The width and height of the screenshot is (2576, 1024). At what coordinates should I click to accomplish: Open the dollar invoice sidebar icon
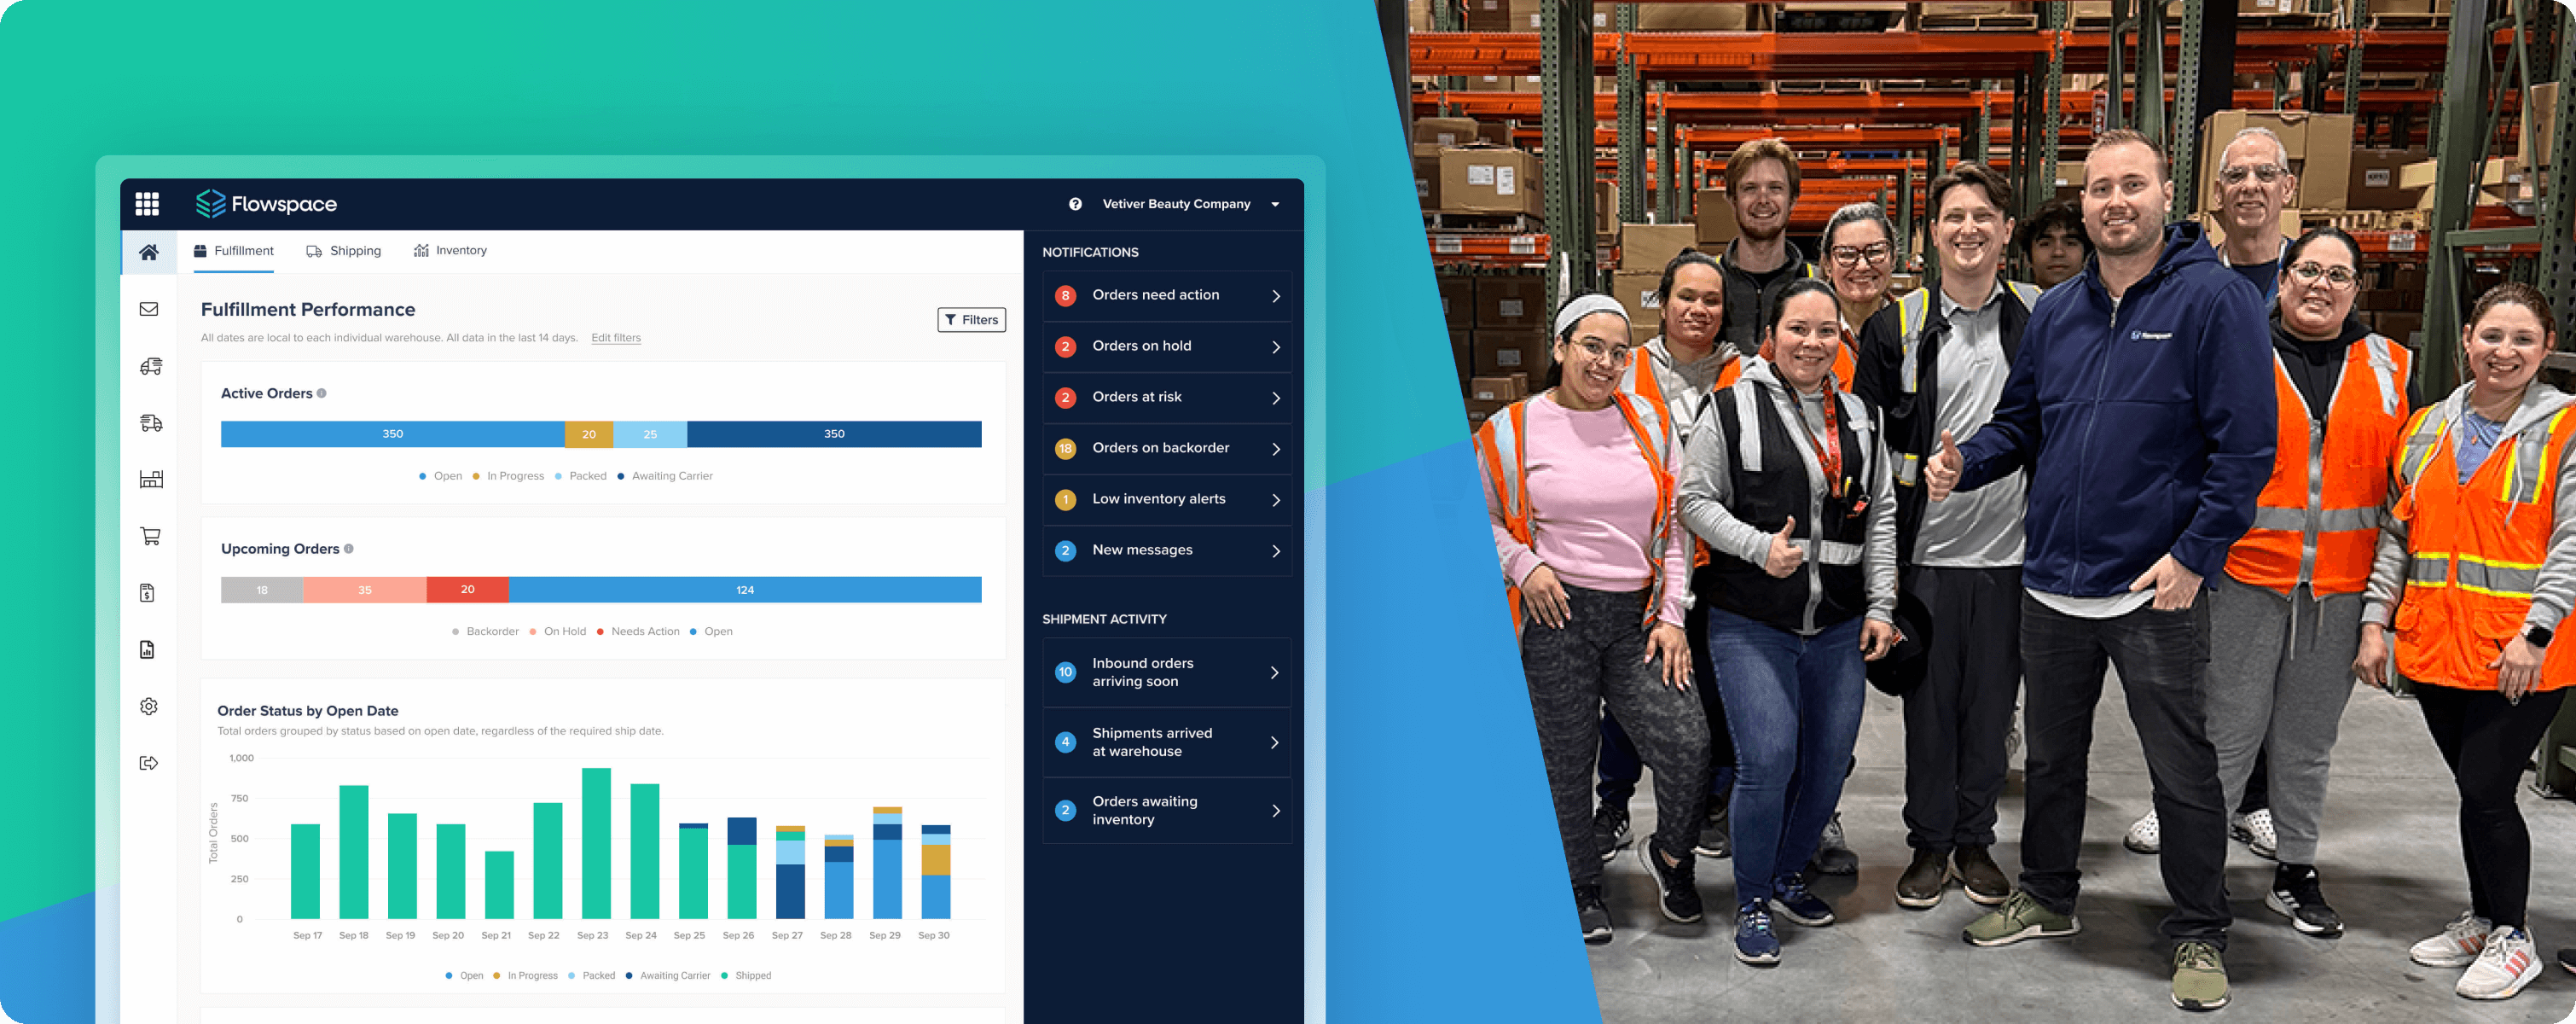(147, 593)
